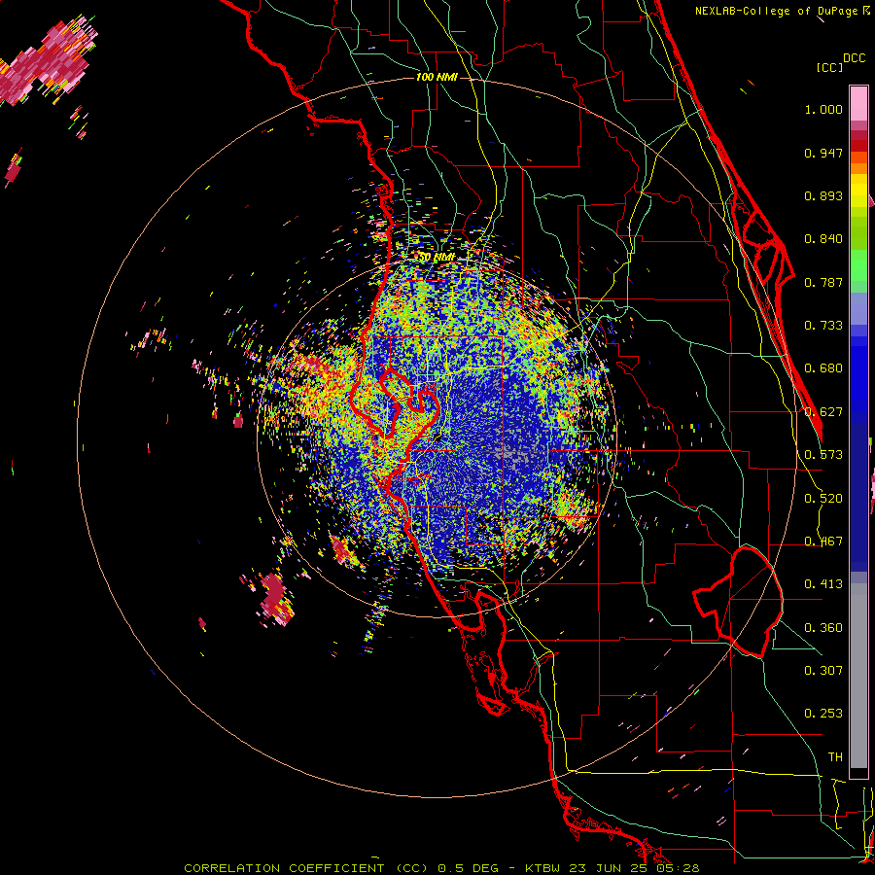Click the 0.307 scale value
This screenshot has height=875, width=875.
click(x=823, y=671)
